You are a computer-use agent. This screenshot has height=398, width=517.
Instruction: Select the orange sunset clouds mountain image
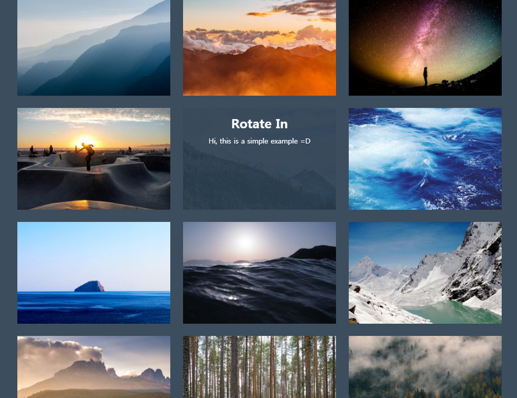coord(260,48)
